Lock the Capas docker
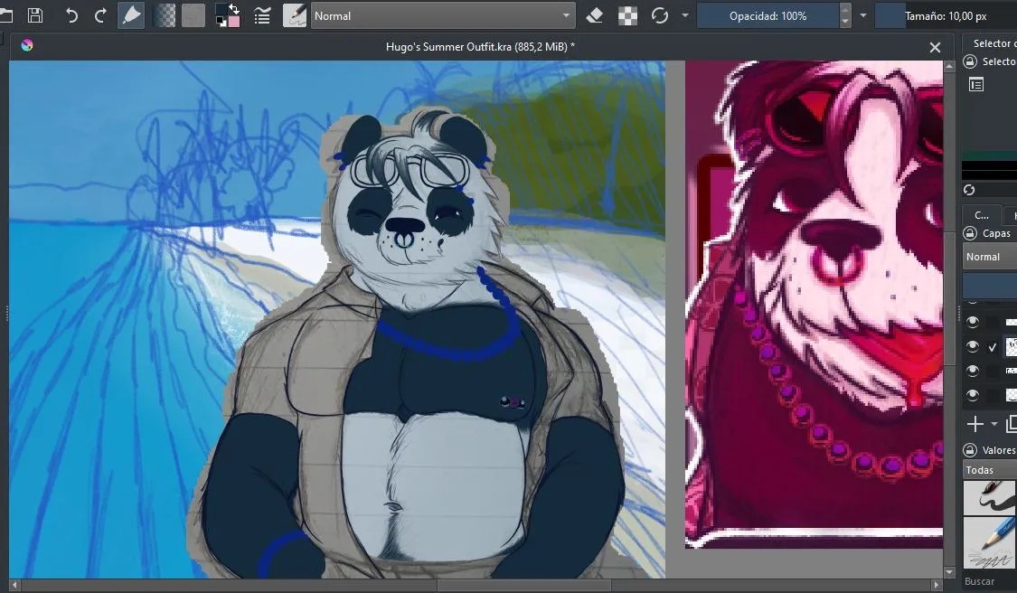 pyautogui.click(x=970, y=233)
